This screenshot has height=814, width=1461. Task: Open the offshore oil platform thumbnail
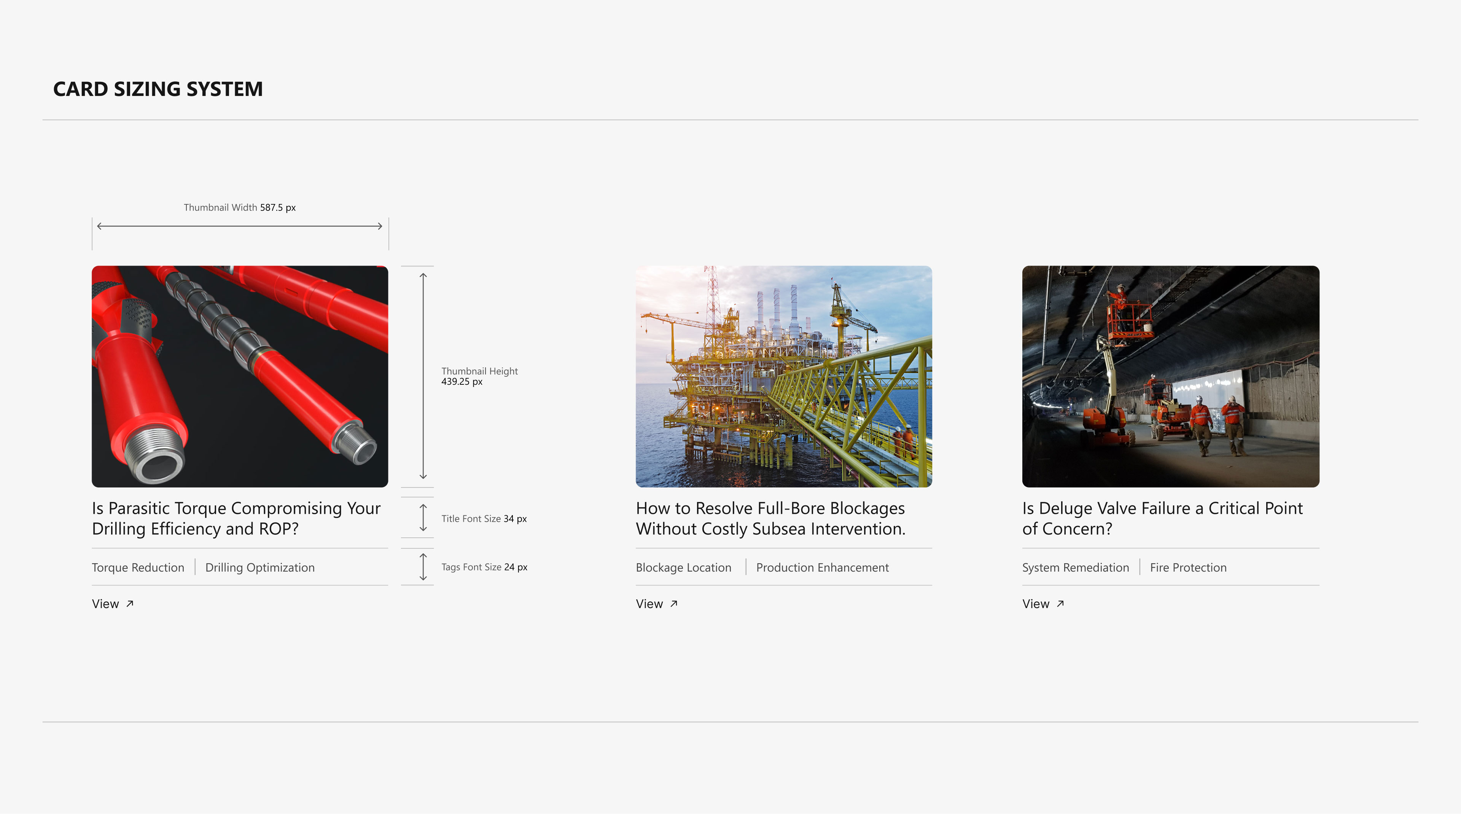click(x=784, y=376)
